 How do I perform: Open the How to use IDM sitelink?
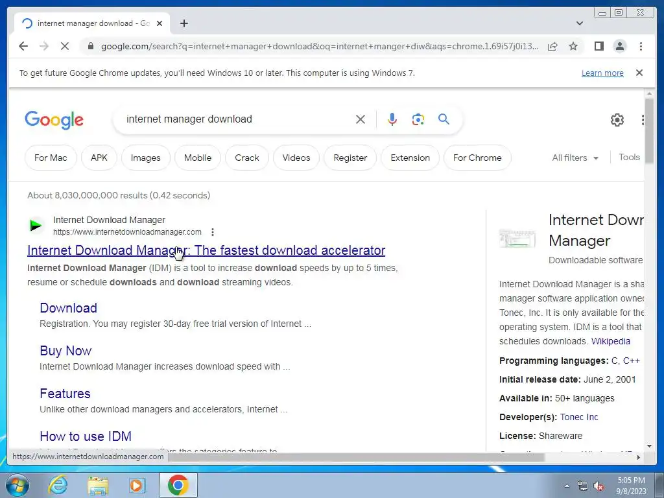pos(86,436)
